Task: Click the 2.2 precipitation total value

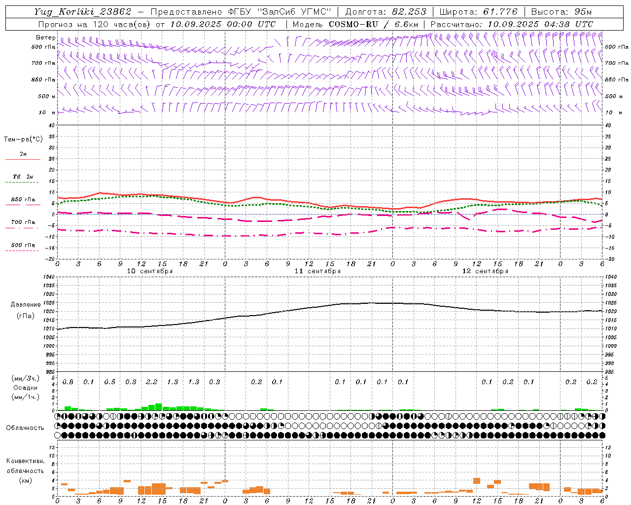Action: (x=152, y=382)
